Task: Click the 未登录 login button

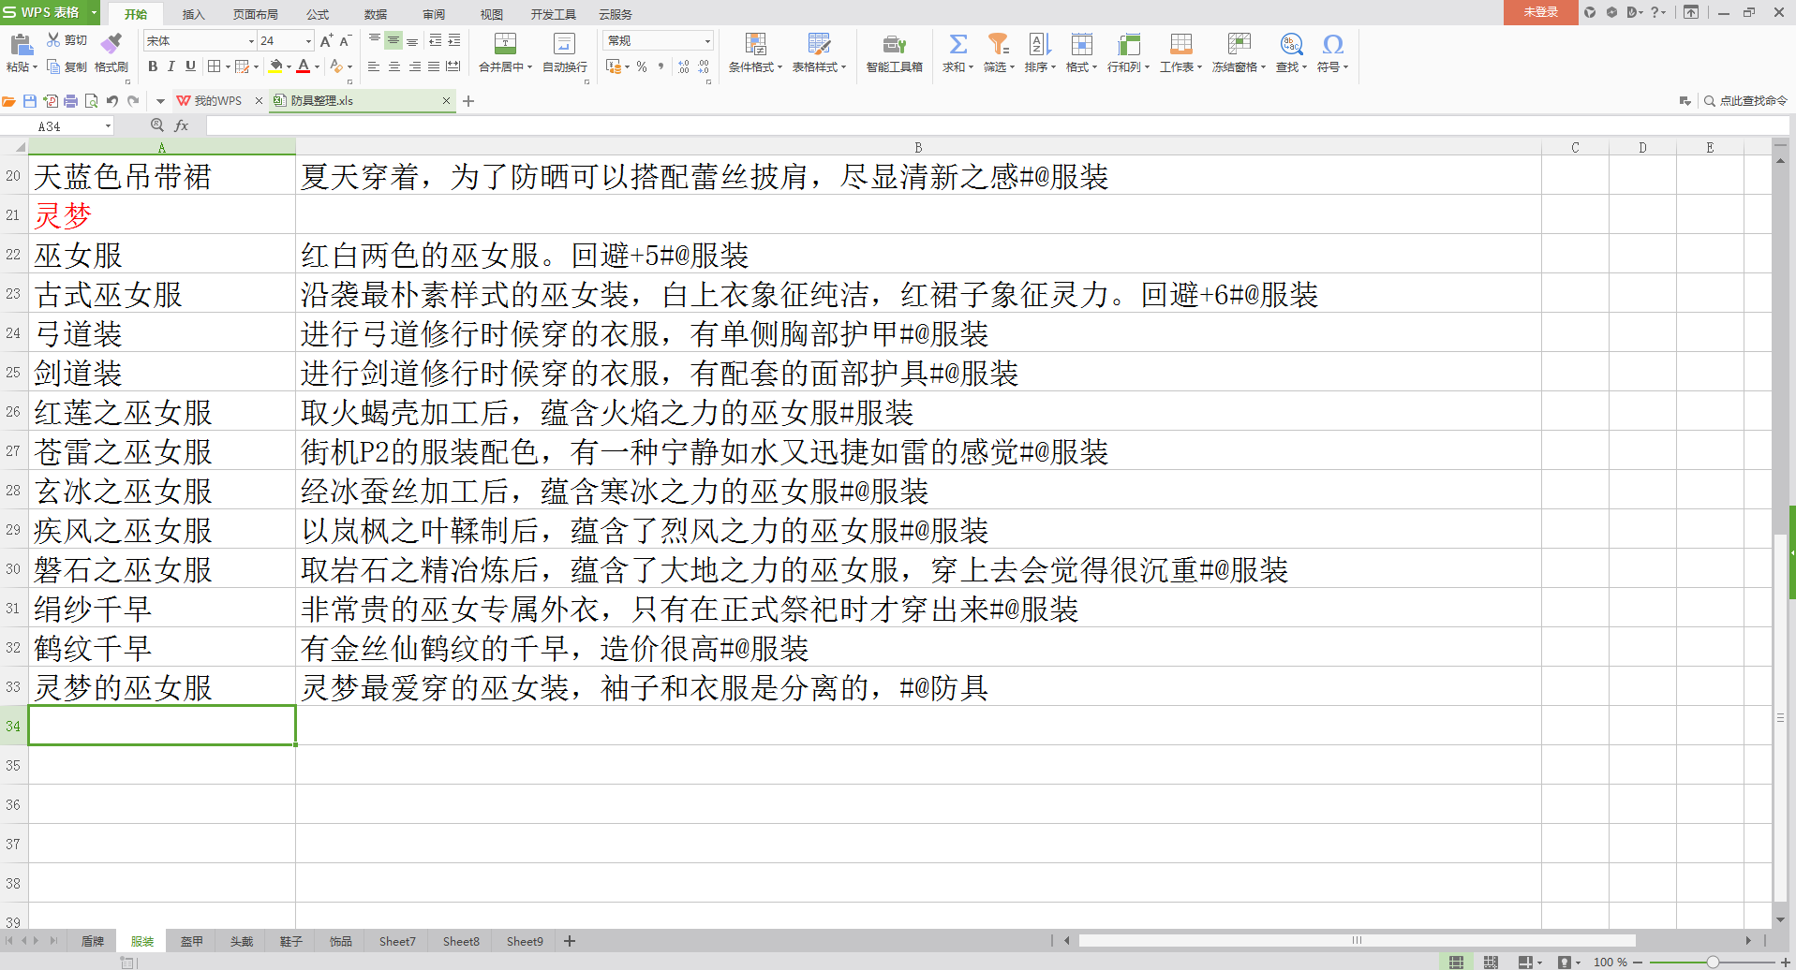Action: click(1540, 12)
